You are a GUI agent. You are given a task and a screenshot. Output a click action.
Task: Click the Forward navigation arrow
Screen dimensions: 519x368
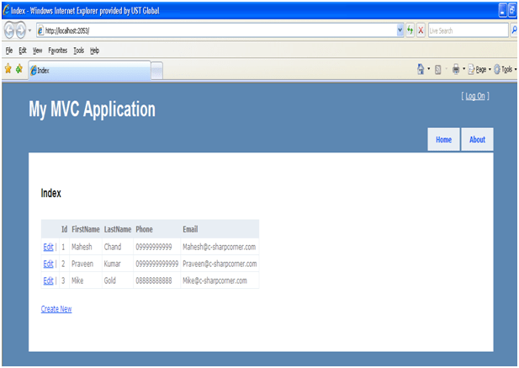22,29
